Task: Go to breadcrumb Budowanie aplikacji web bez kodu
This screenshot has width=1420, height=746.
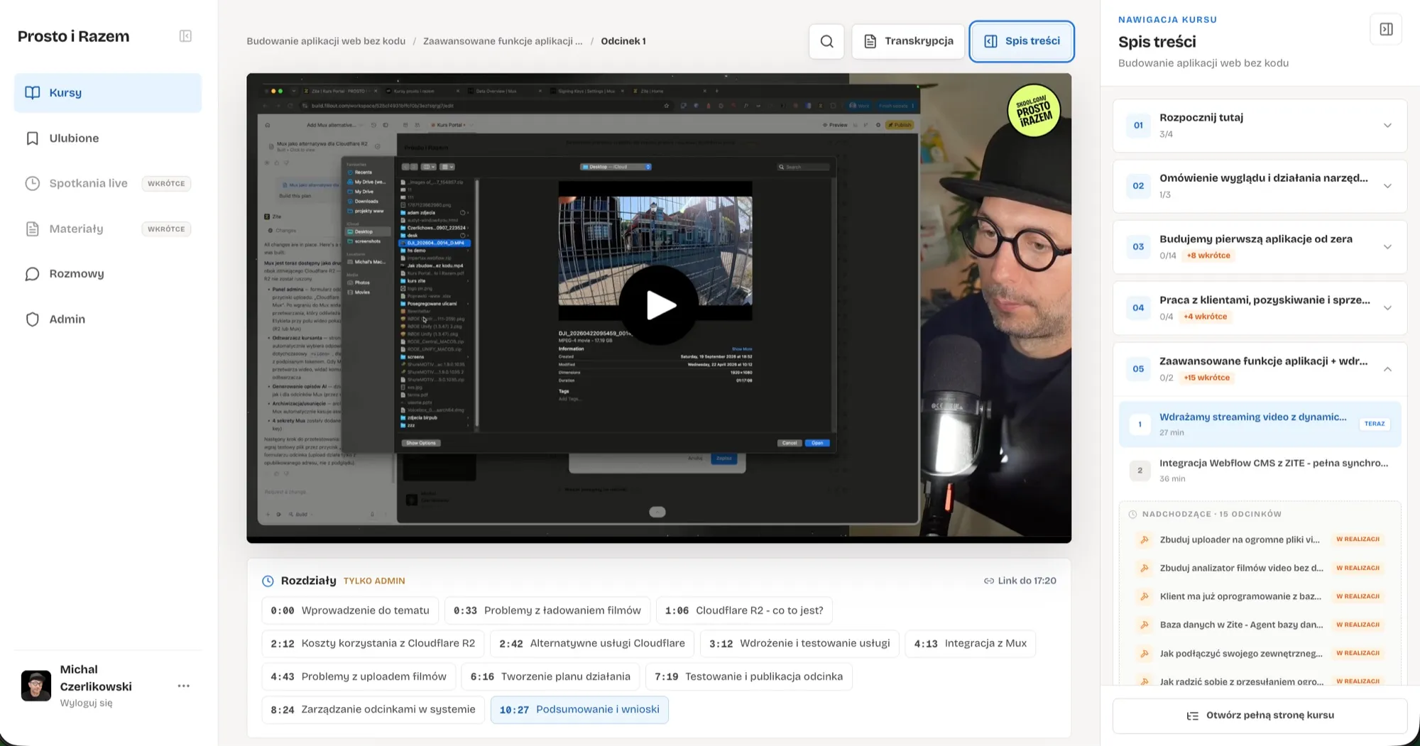Action: pos(326,41)
